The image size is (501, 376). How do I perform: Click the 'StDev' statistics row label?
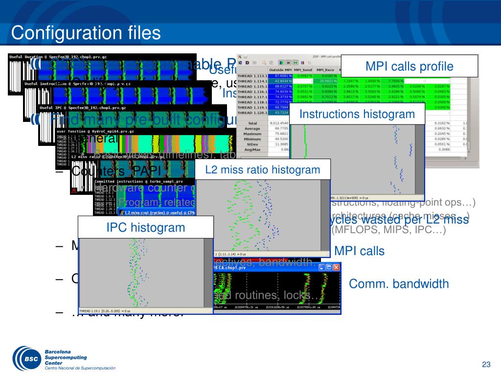(x=252, y=144)
